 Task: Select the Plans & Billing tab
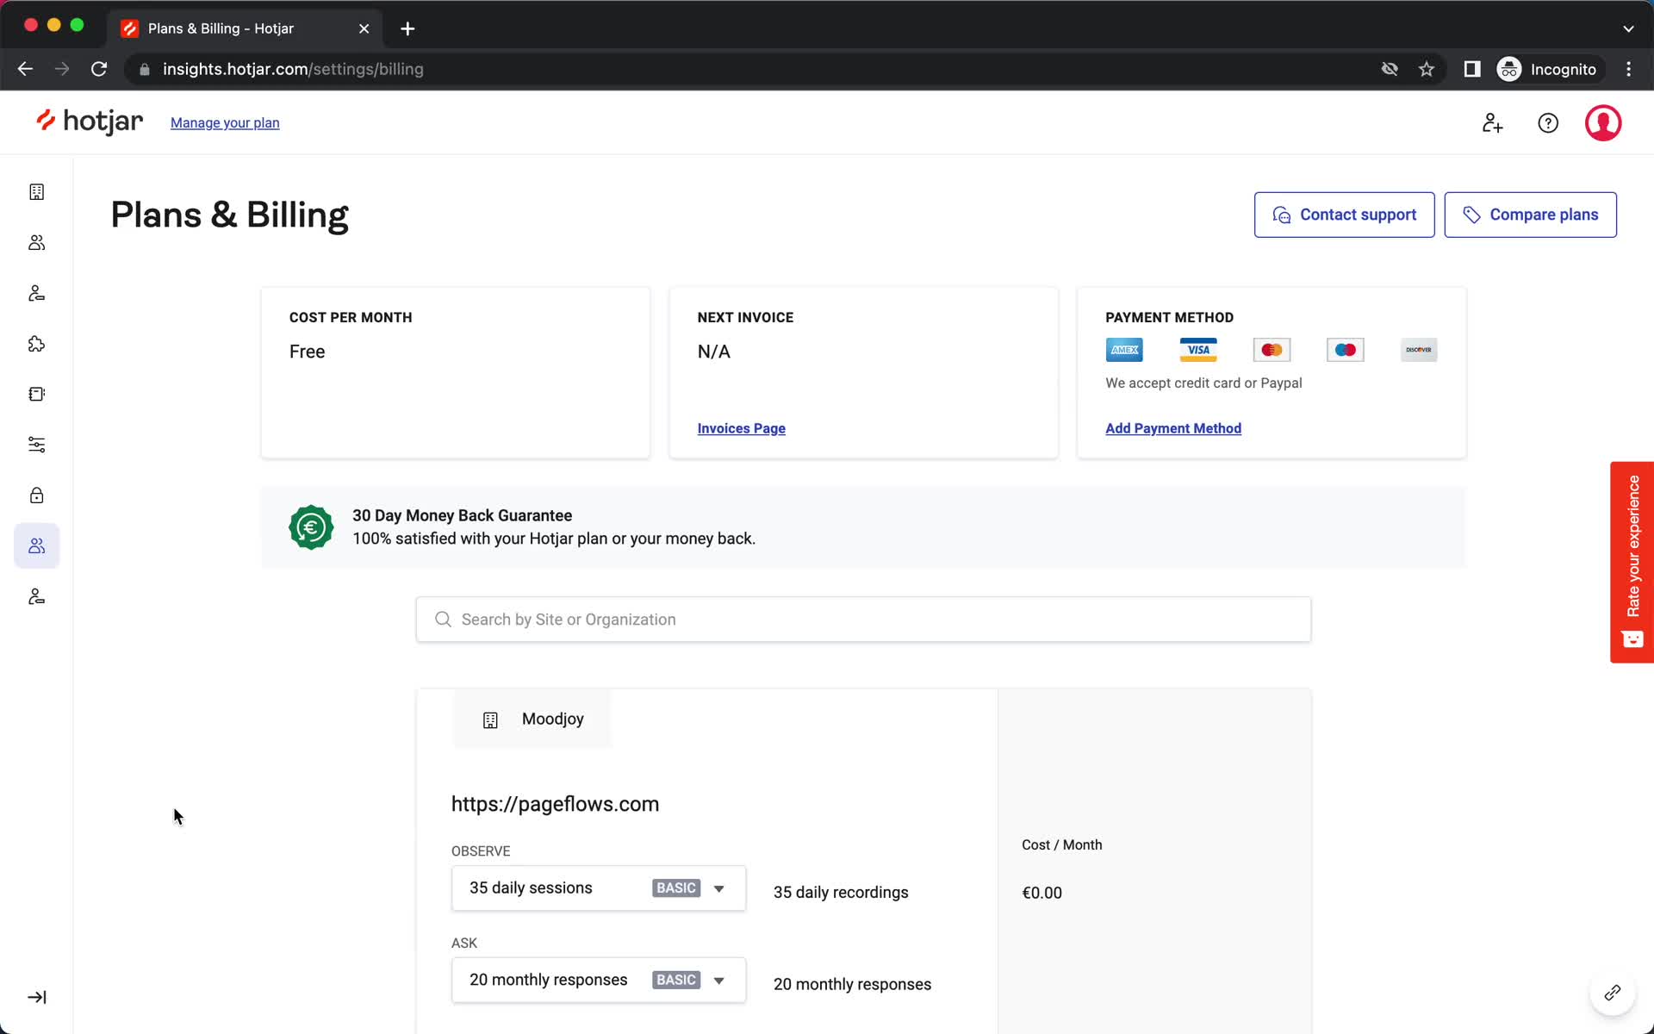(37, 545)
